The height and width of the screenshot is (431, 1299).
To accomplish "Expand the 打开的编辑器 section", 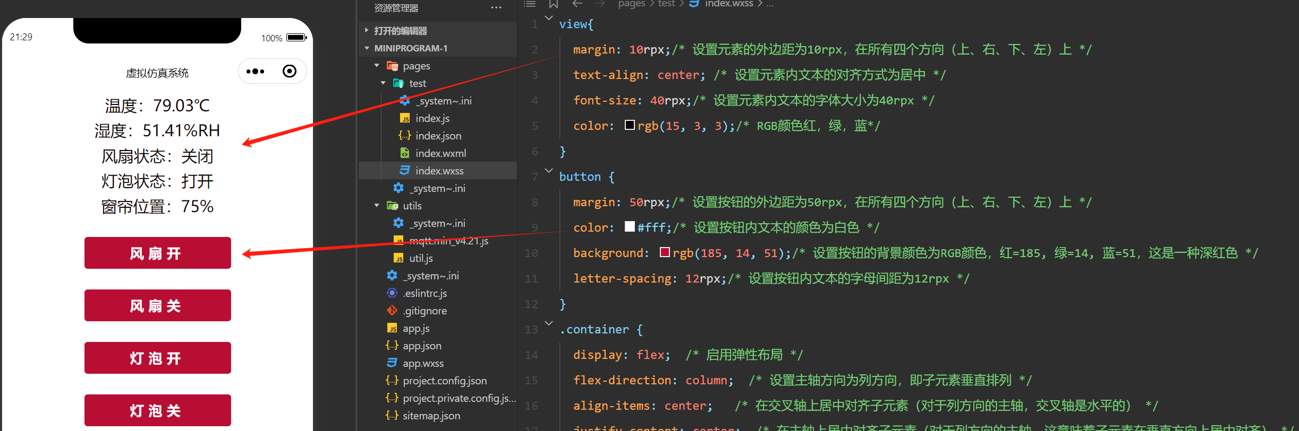I will click(x=367, y=31).
